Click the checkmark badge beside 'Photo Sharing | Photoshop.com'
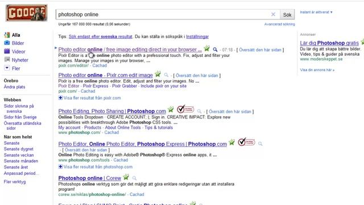364x205 pixels. [185, 109]
